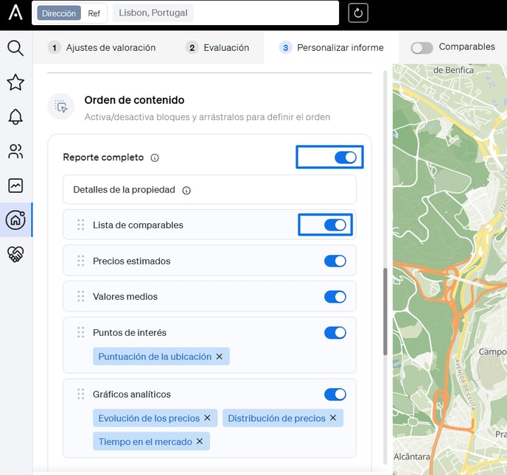Image resolution: width=507 pixels, height=475 pixels.
Task: Open notifications bell in sidebar
Action: 15,116
